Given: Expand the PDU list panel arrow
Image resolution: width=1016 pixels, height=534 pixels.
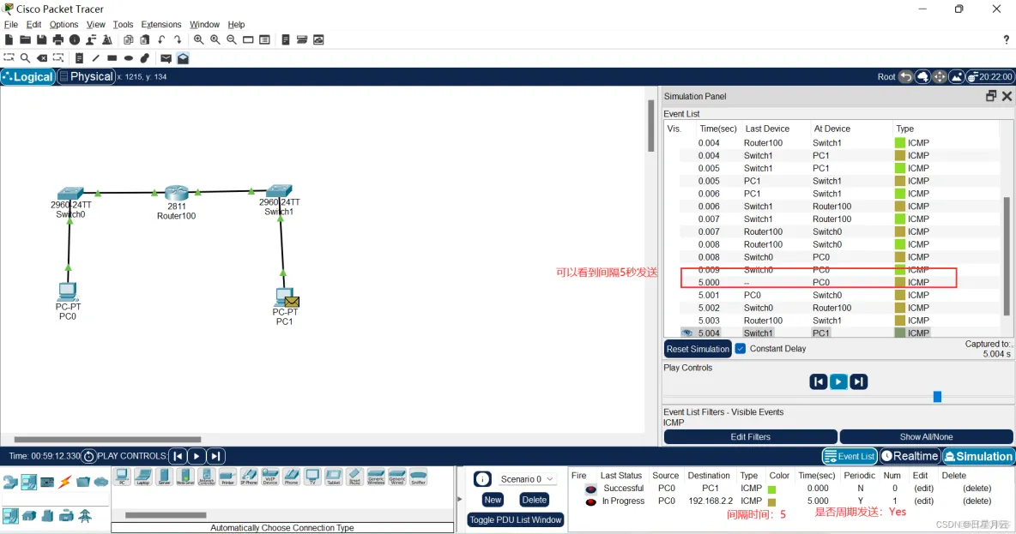Looking at the screenshot, I should pos(460,499).
